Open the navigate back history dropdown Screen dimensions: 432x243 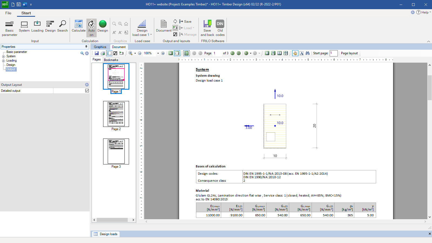[x=251, y=53]
